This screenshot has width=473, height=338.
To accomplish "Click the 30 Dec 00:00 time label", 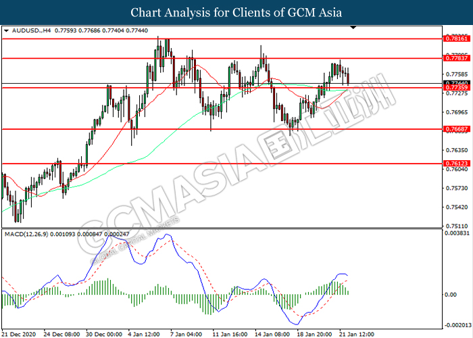I will click(x=104, y=335).
